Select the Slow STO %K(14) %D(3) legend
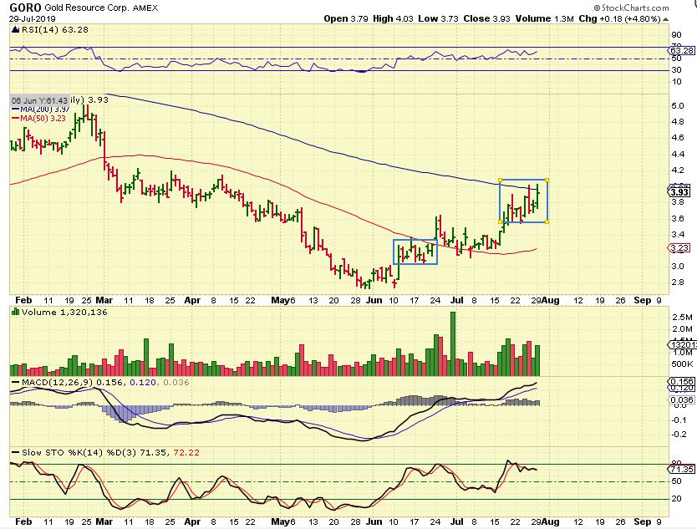 pyautogui.click(x=79, y=453)
